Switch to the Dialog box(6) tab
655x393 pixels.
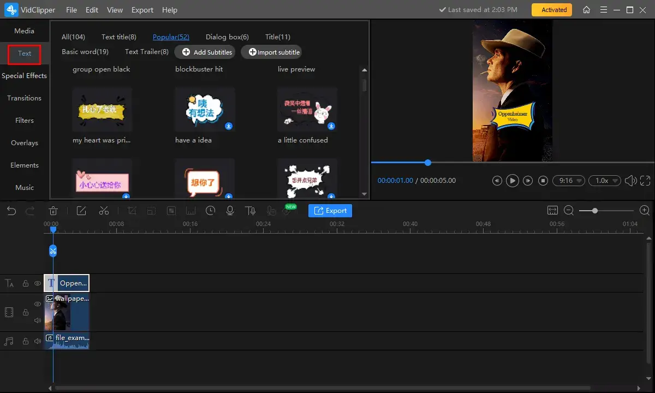coord(227,37)
